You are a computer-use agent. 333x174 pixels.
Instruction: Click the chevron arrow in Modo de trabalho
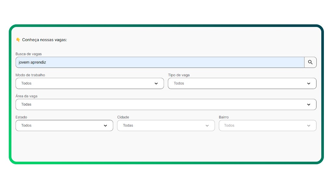(x=156, y=83)
